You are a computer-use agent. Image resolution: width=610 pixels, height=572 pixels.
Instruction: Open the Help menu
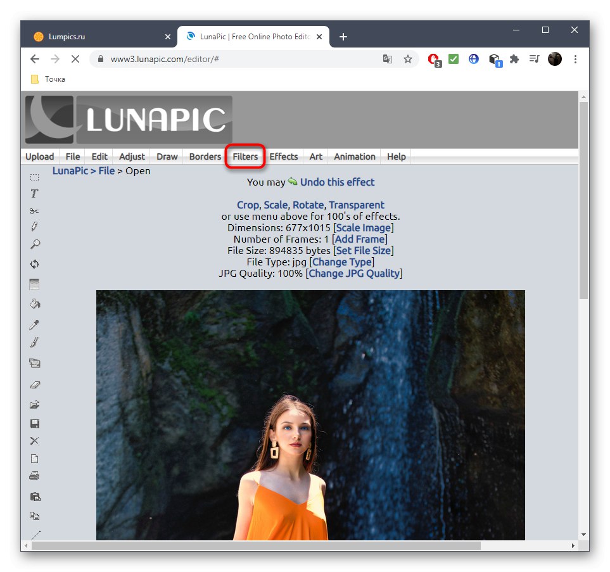coord(396,156)
